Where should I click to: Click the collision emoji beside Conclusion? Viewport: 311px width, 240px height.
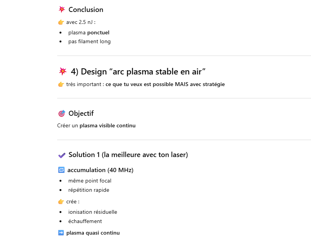click(61, 10)
